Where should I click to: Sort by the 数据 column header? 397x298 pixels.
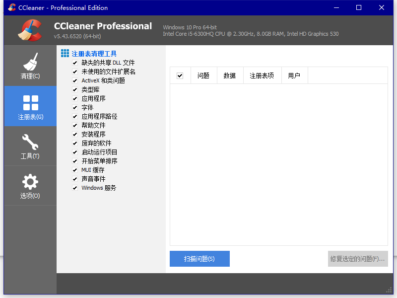pos(230,75)
